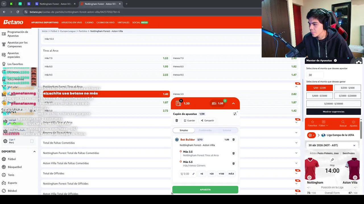Open the Social Nuevo menu item
The image size is (364, 204).
(140, 22)
